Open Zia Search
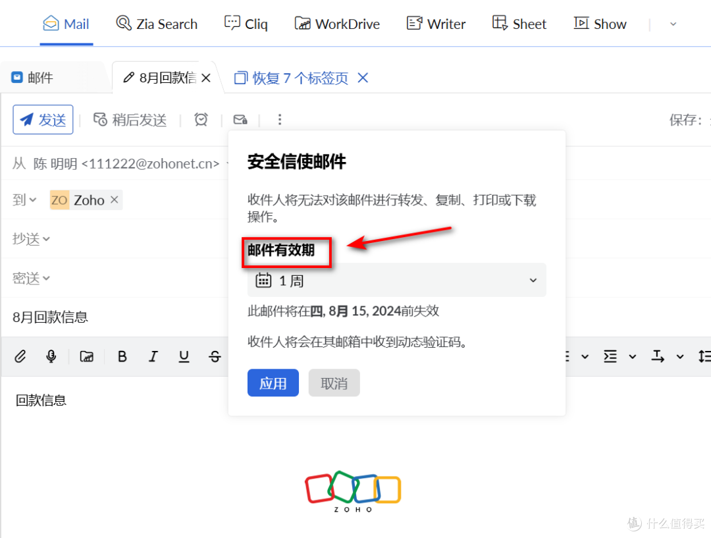 pos(157,24)
